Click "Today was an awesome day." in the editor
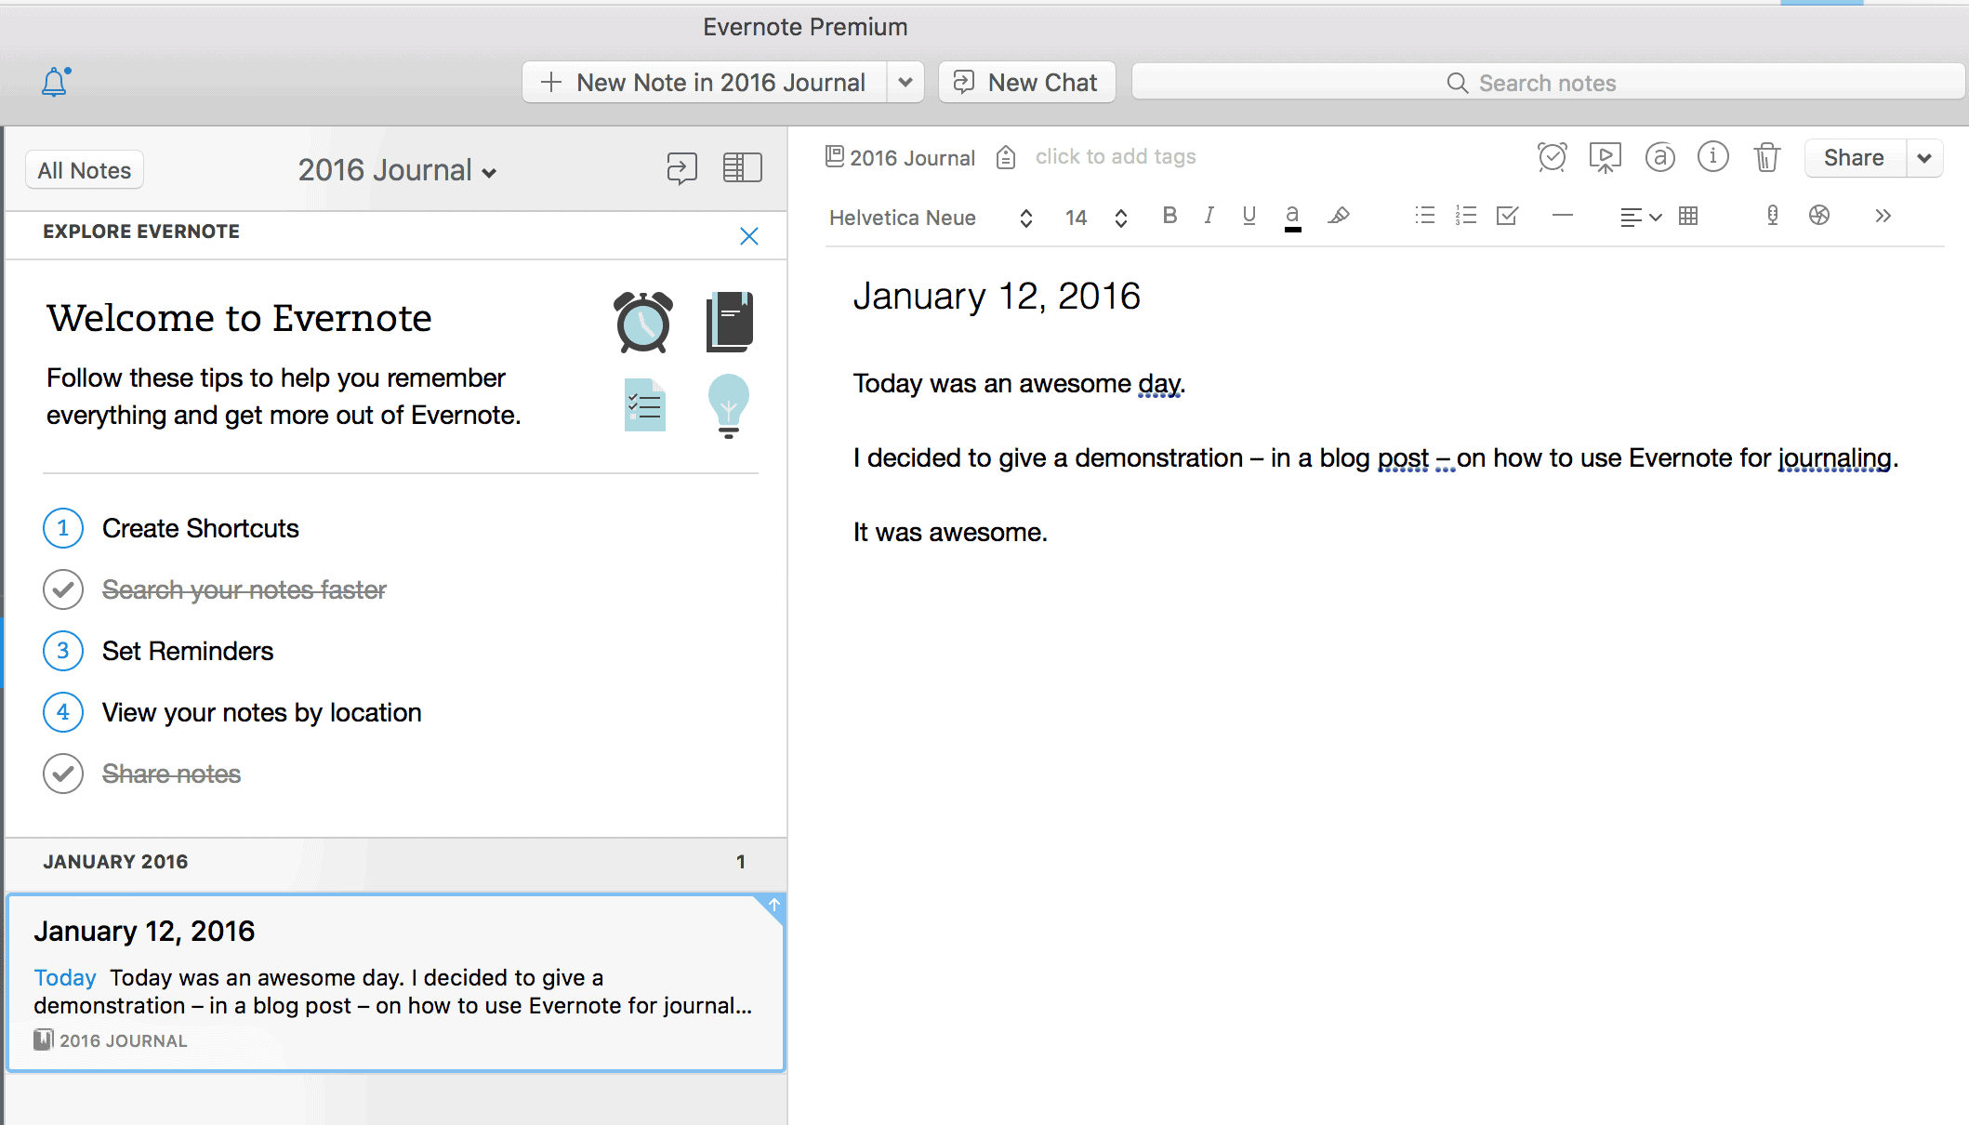This screenshot has width=1969, height=1125. [x=1019, y=384]
